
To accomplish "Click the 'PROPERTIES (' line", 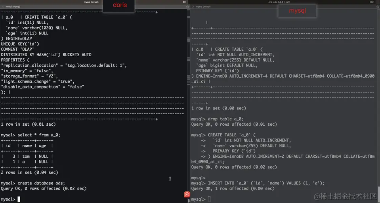I will click(15, 60).
